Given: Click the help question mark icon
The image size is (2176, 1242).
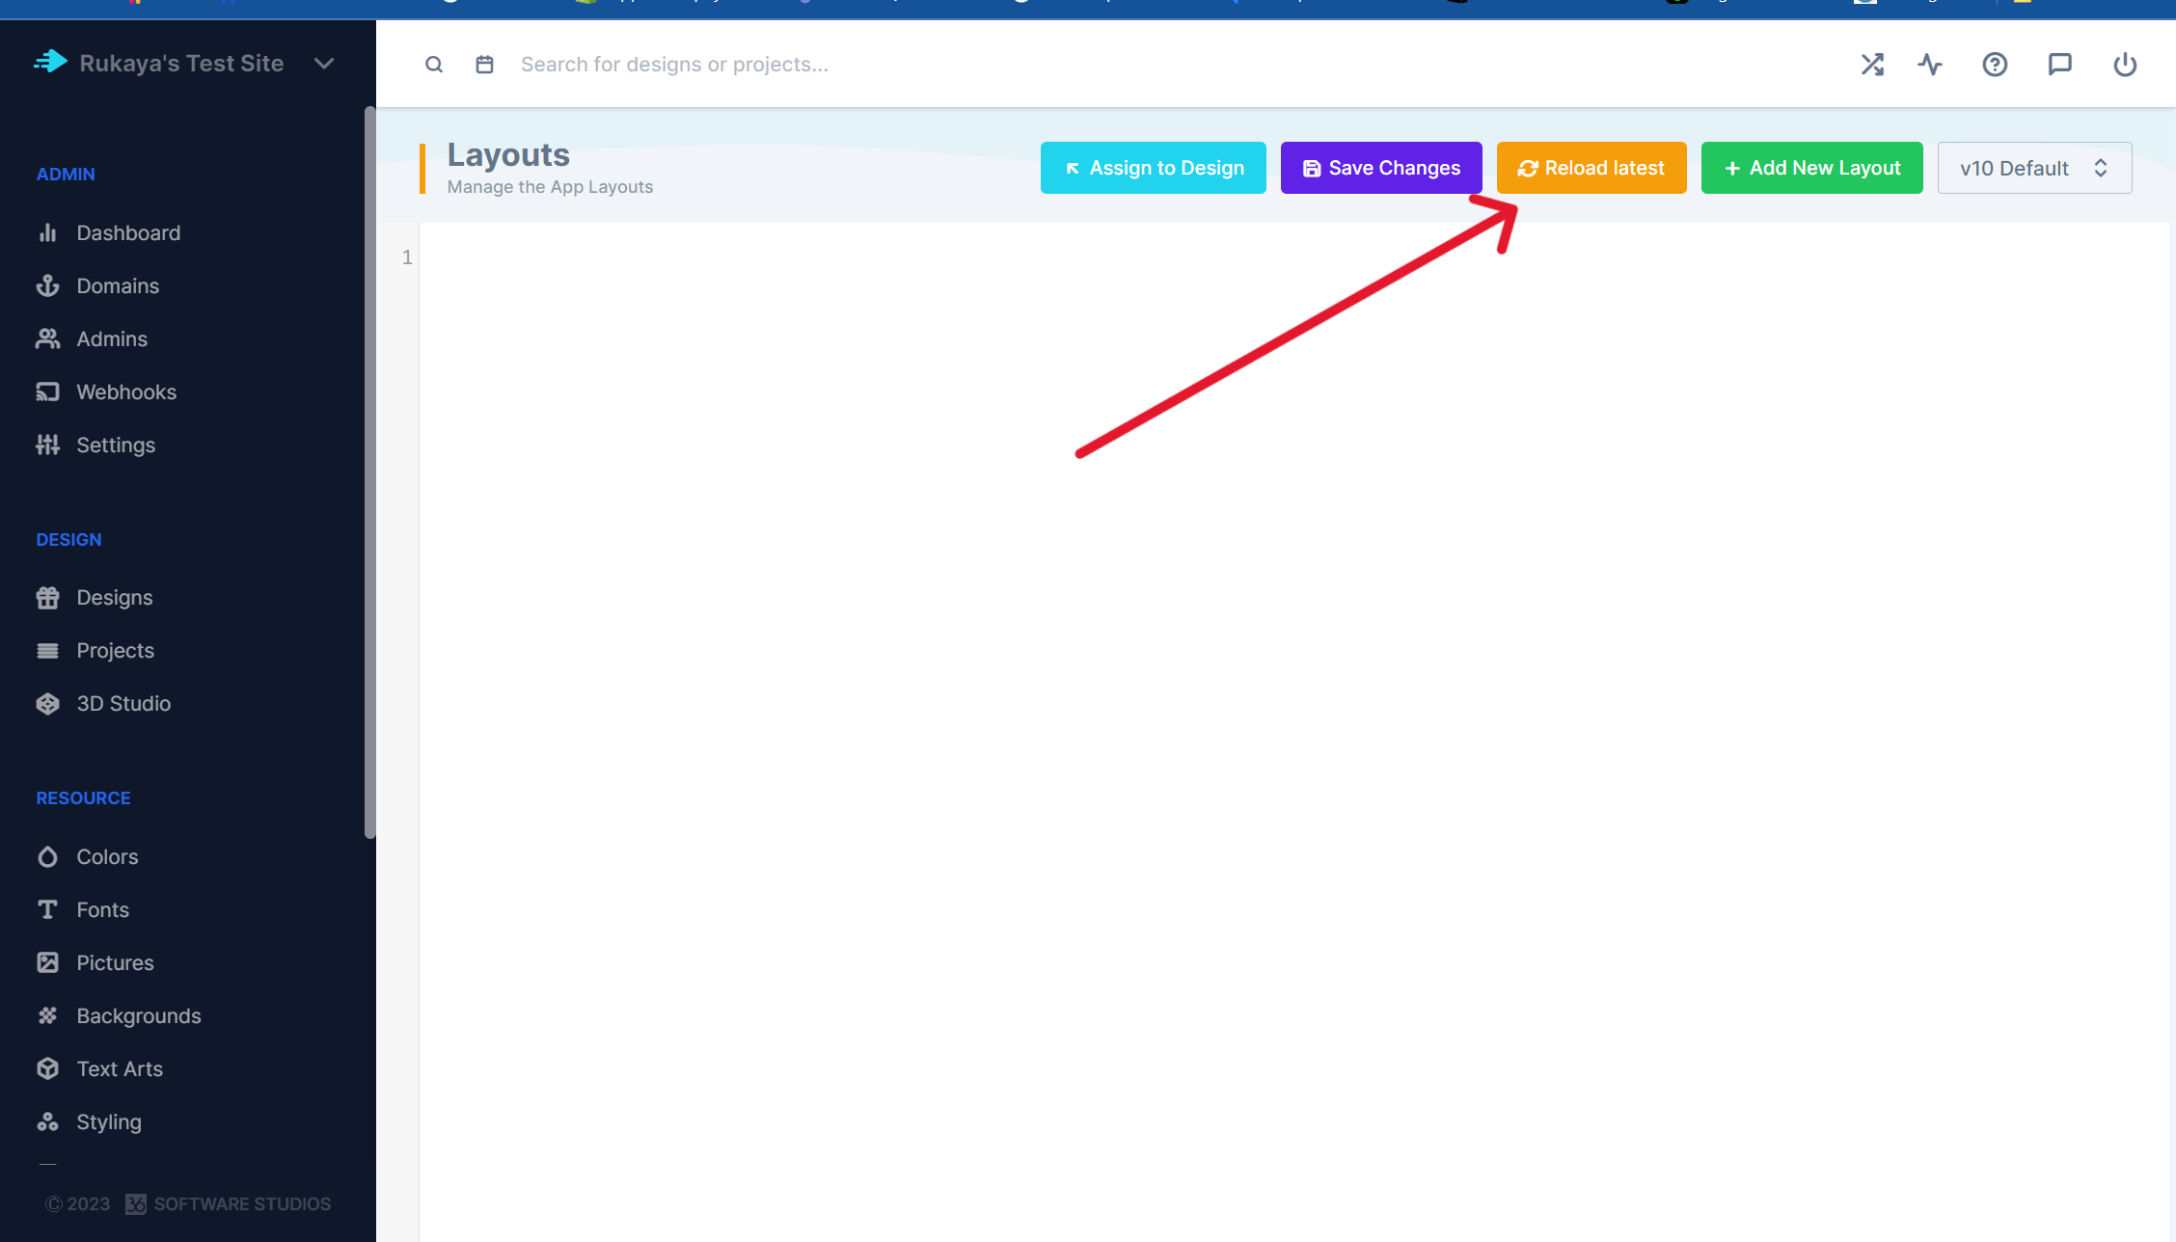Looking at the screenshot, I should click(x=1995, y=65).
